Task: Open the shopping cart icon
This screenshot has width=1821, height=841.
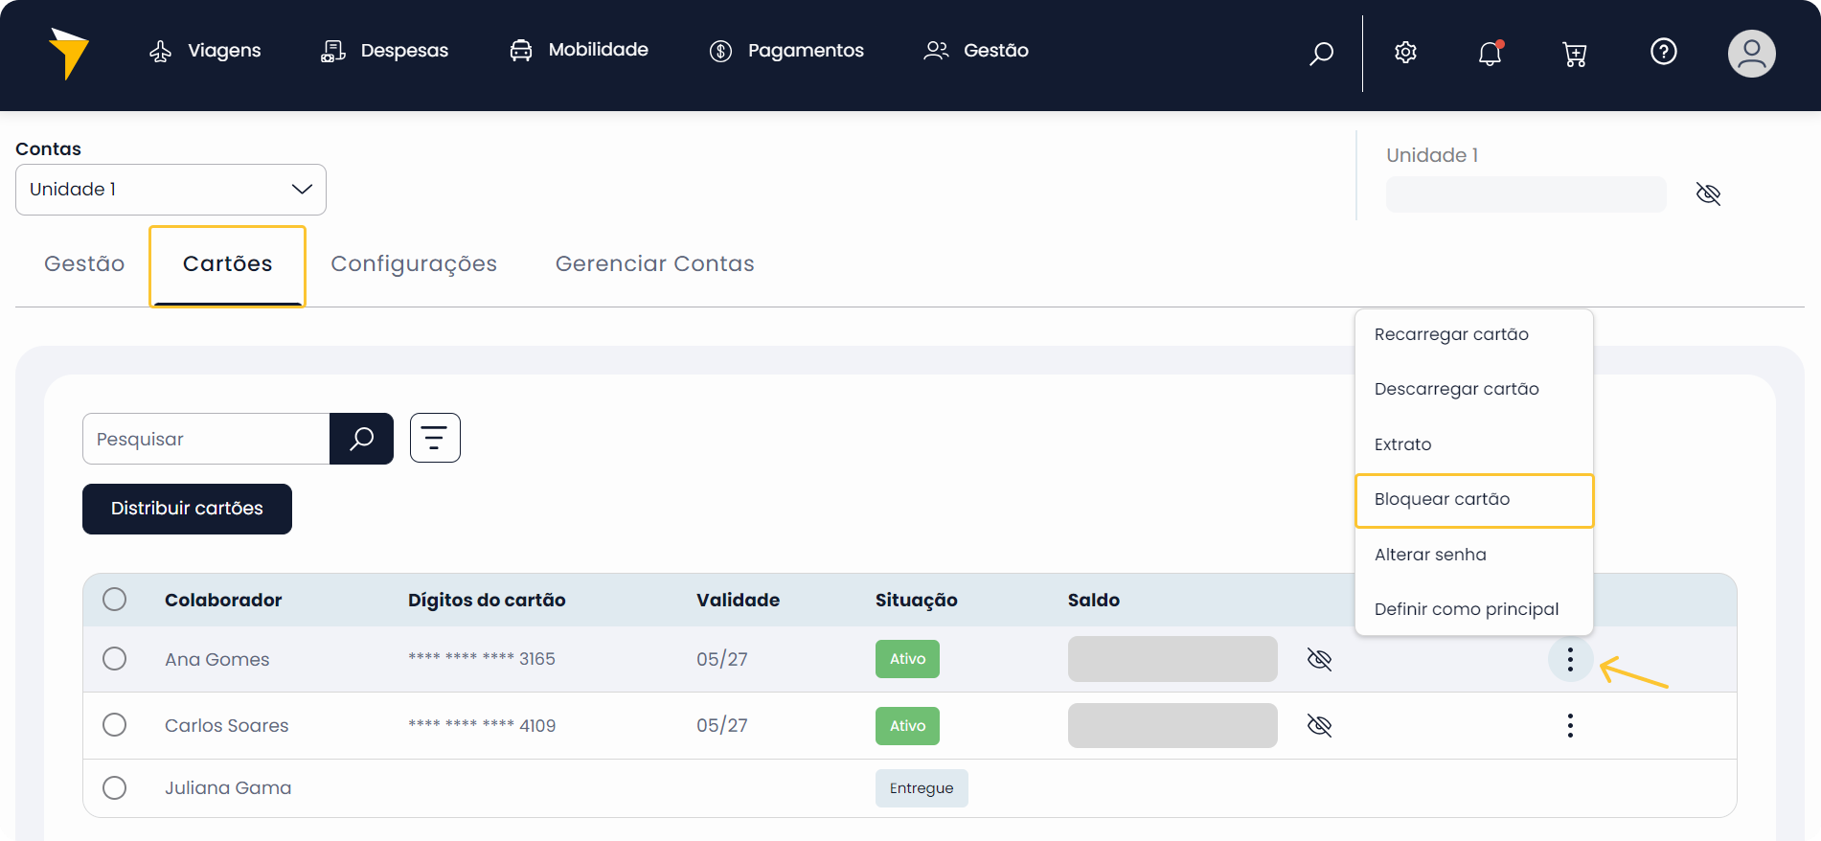Action: click(x=1574, y=54)
